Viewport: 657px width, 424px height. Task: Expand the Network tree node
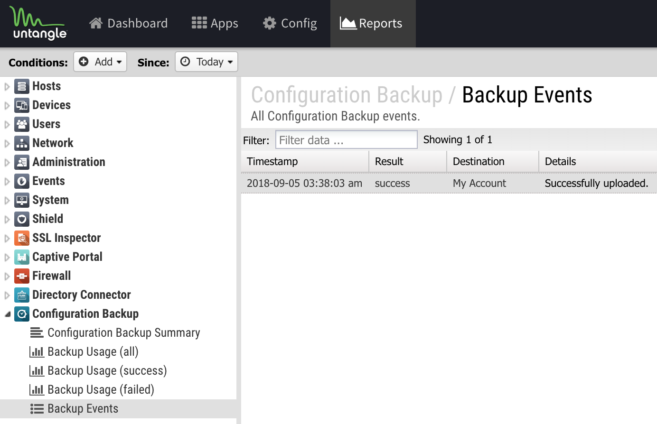click(x=7, y=144)
